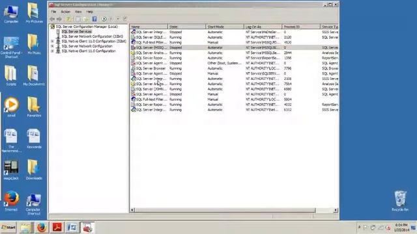The image size is (417, 234).
Task: Expand the 64-bit SQL Server Network Configuration node
Action: tap(52, 46)
